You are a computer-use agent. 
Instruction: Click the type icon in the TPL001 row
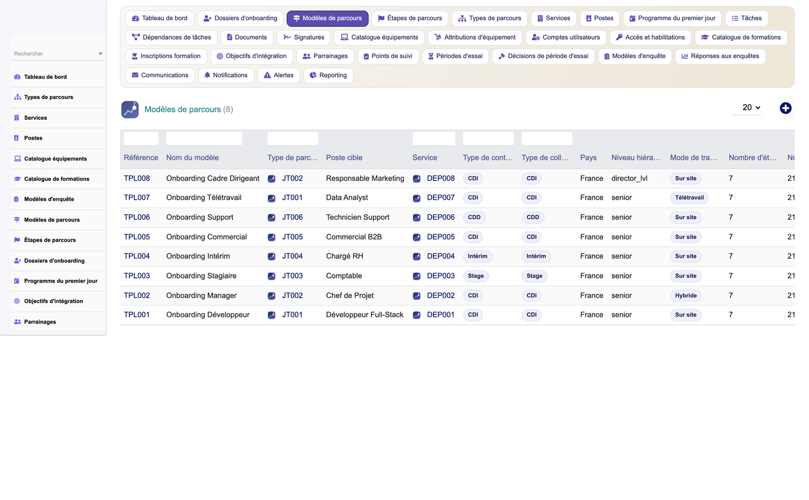click(x=272, y=315)
